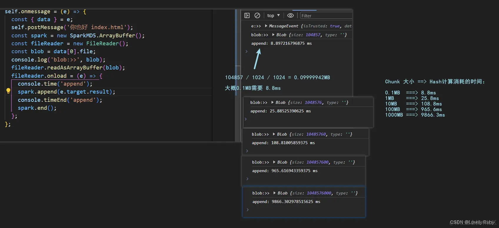
Task: Click the console prompt below 965.61 ms
Action: point(247,179)
